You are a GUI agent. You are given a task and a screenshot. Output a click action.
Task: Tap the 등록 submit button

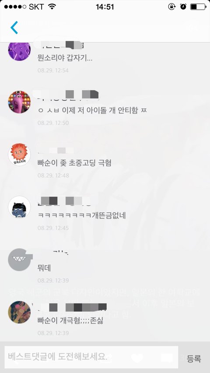click(x=194, y=358)
